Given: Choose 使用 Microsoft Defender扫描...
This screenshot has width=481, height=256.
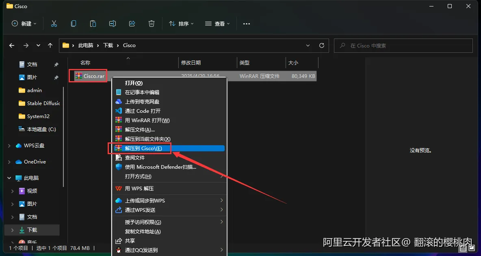Looking at the screenshot, I should pos(169,167).
